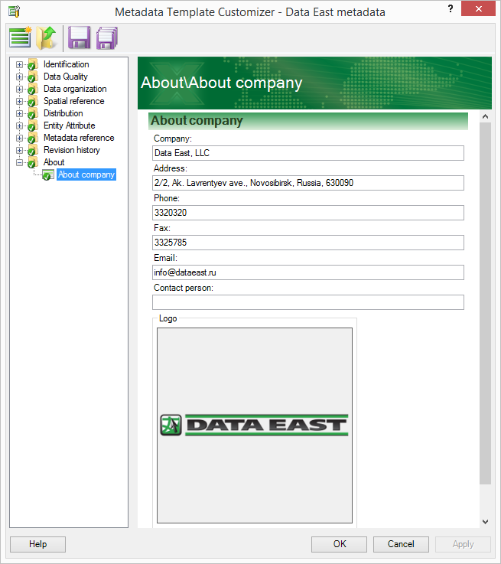Click the Data East logo image
The height and width of the screenshot is (564, 501).
[255, 425]
